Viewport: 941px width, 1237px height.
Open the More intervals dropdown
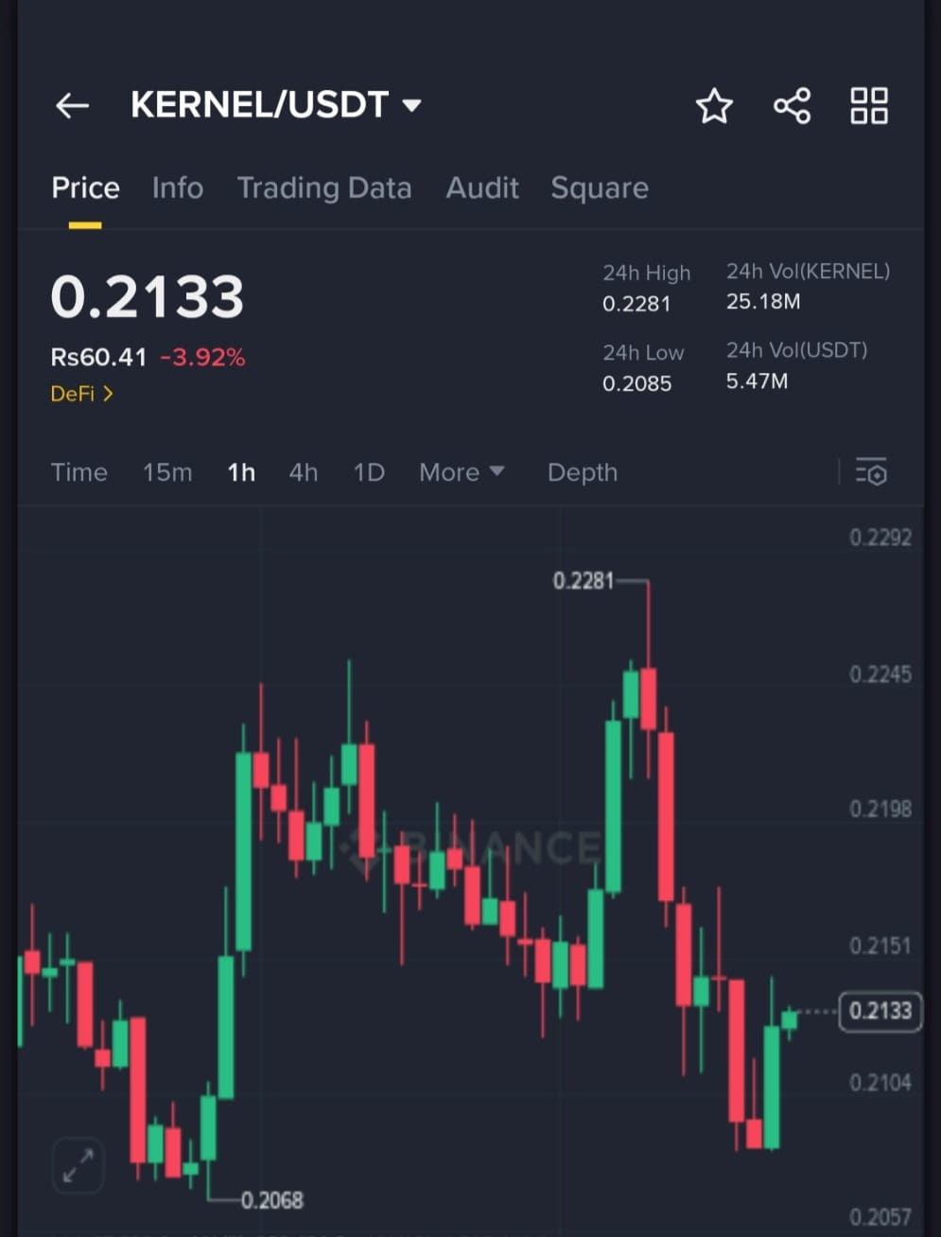point(462,472)
